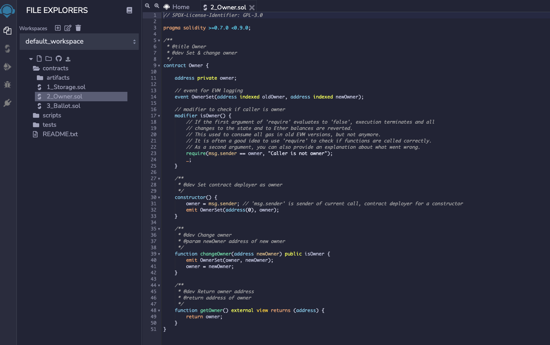The image size is (550, 345).
Task: Delete workspace with trash icon
Action: pyautogui.click(x=78, y=28)
